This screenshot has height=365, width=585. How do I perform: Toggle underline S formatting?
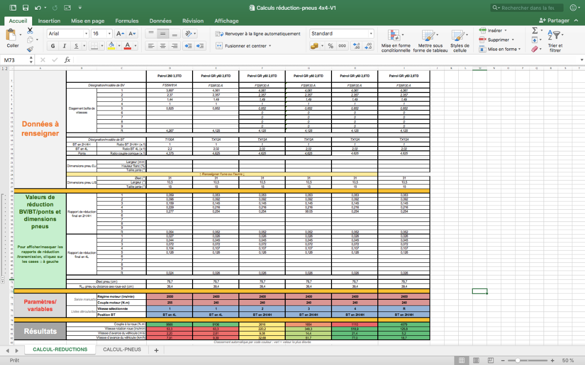76,46
